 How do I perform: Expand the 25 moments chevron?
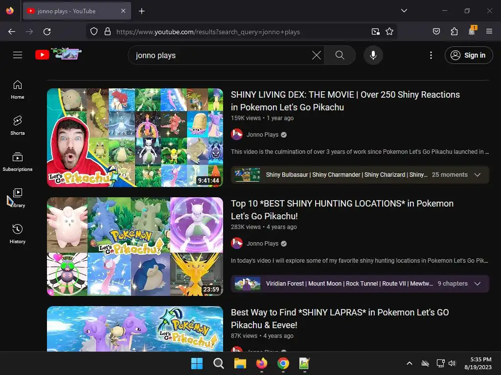click(478, 175)
